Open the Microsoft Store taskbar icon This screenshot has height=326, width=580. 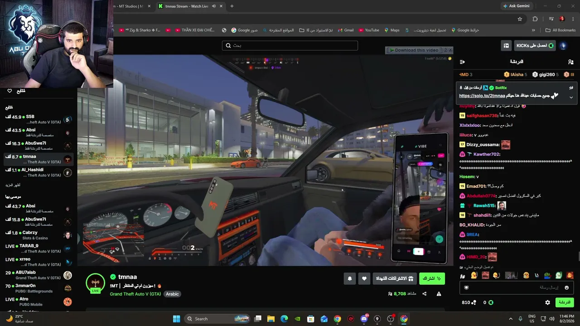[x=311, y=319]
